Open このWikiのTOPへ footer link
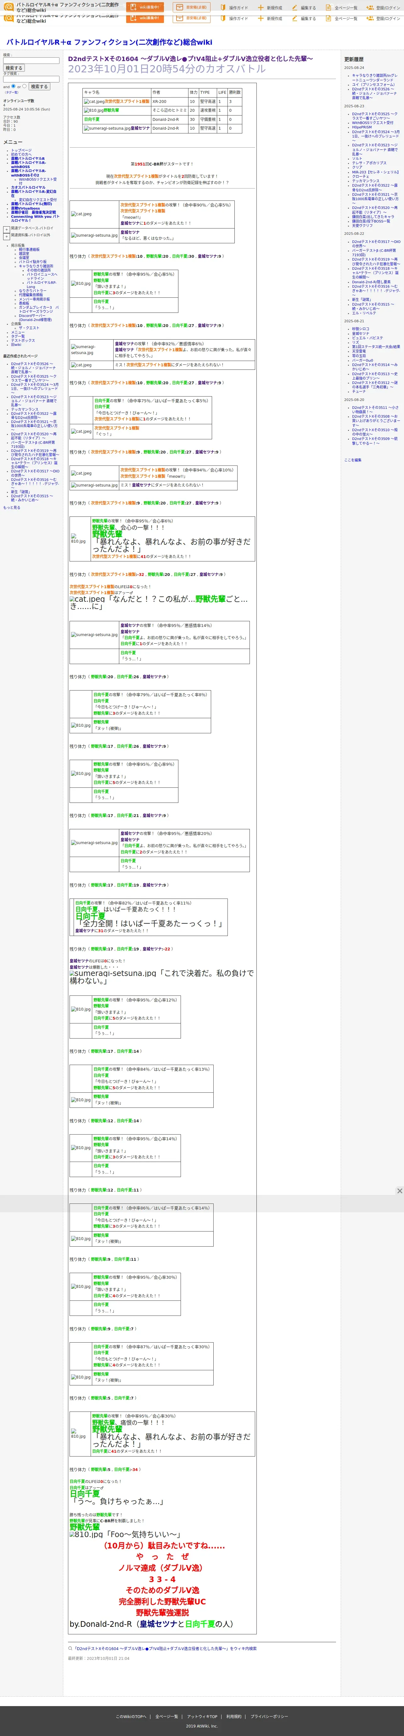The image size is (404, 1736). click(131, 1716)
